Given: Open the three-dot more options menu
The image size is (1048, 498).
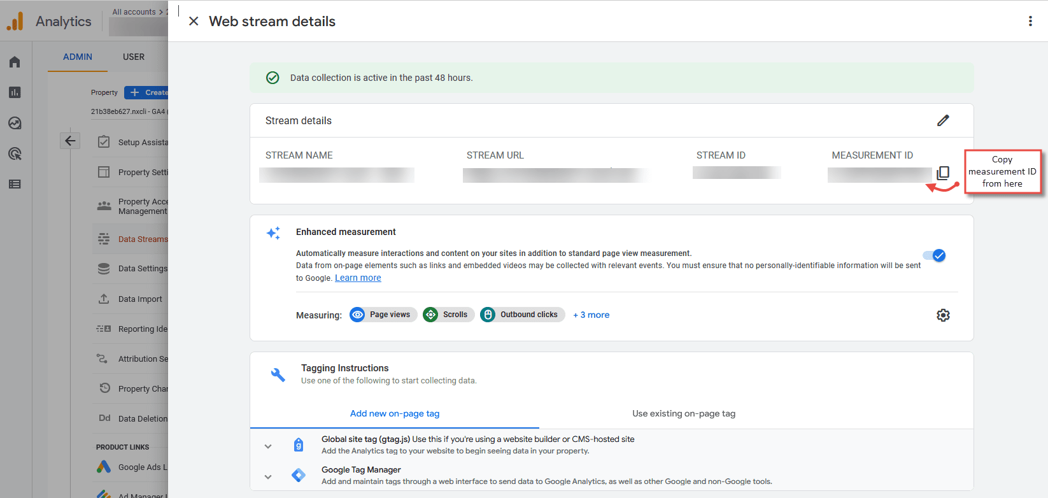Looking at the screenshot, I should click(1030, 21).
